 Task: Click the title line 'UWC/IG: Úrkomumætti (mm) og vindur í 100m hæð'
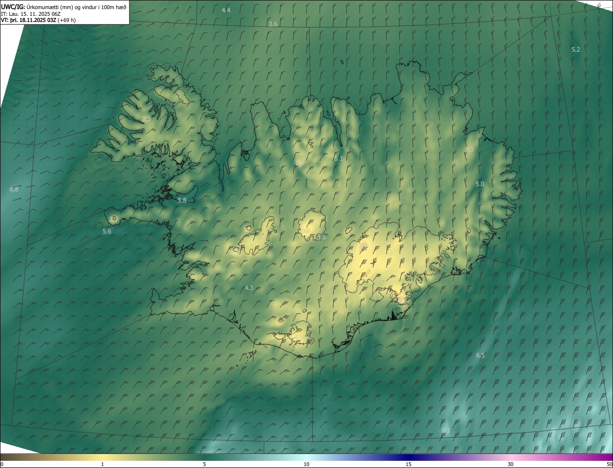[64, 7]
